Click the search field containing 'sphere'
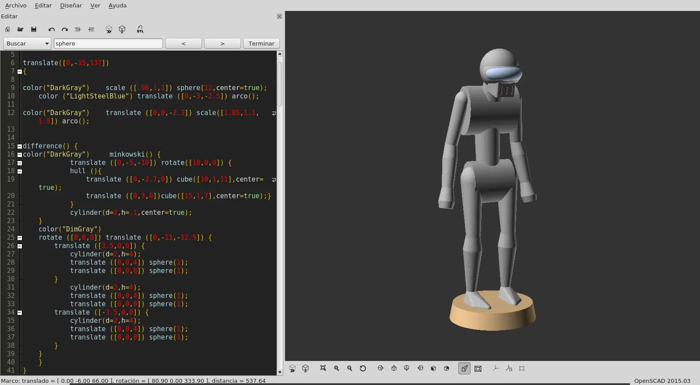The width and height of the screenshot is (700, 385). tap(108, 43)
